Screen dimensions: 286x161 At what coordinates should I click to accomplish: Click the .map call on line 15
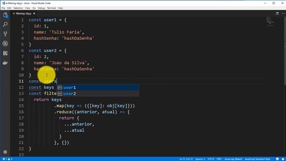[x=59, y=106]
